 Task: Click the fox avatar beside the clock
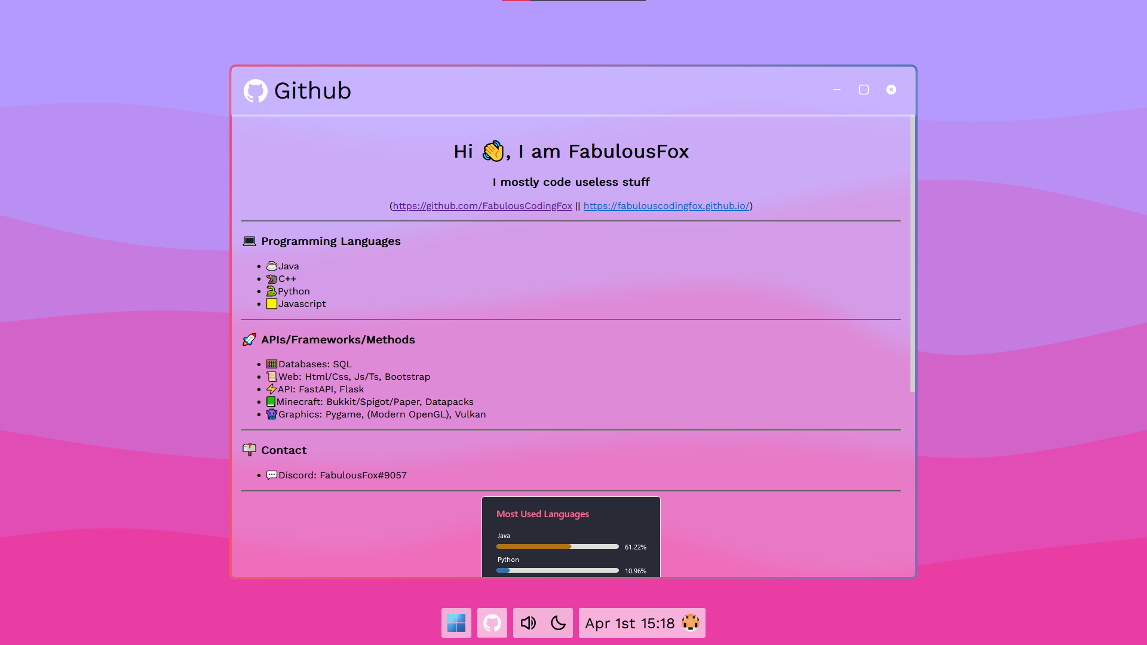tap(691, 622)
